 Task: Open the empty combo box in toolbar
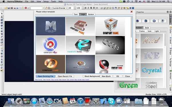(x=37, y=8)
